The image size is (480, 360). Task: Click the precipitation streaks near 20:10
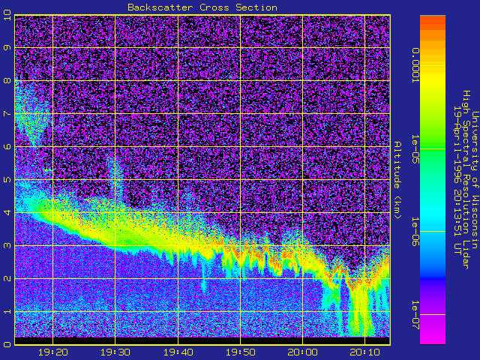pyautogui.click(x=361, y=309)
